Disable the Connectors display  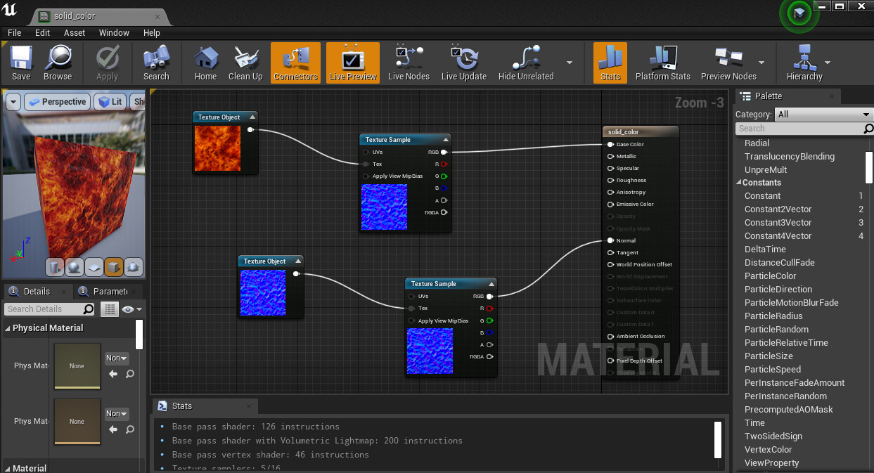295,62
